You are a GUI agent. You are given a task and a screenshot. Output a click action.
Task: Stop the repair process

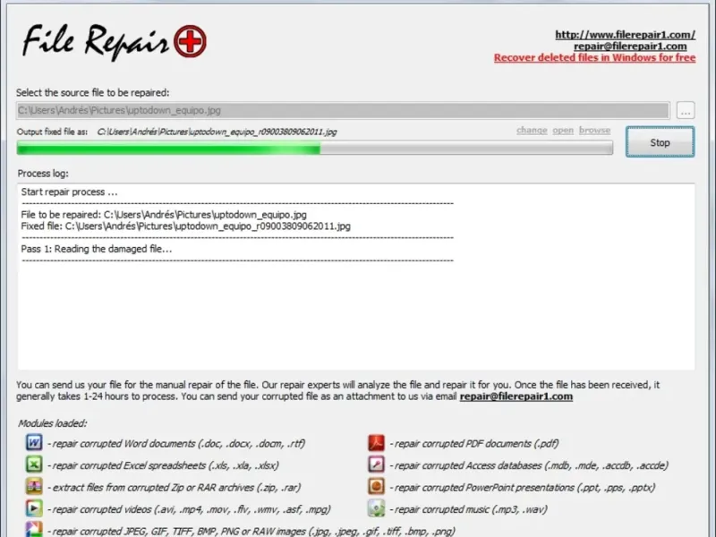[660, 142]
